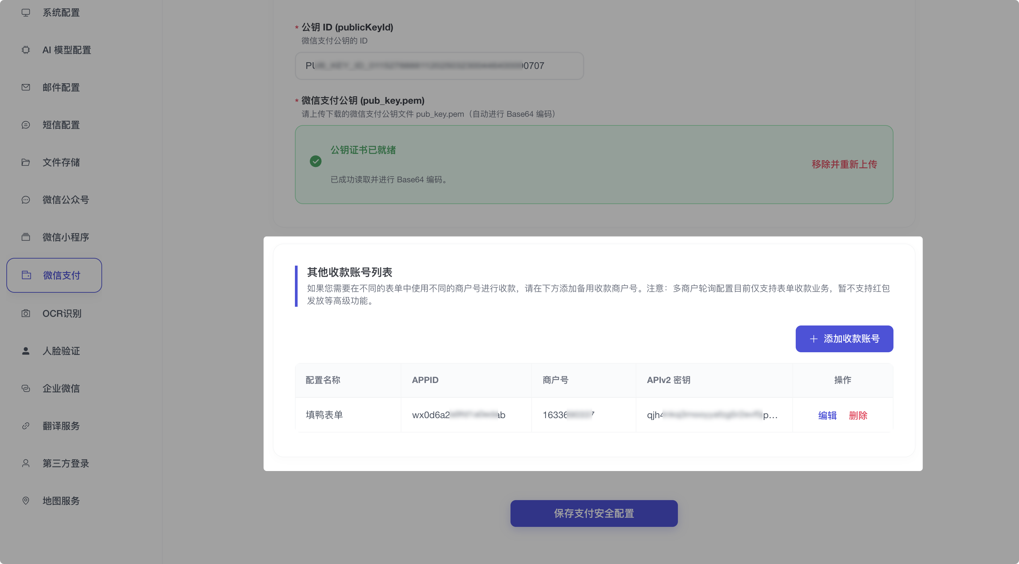Click the green check icon on certificate status

tap(316, 161)
